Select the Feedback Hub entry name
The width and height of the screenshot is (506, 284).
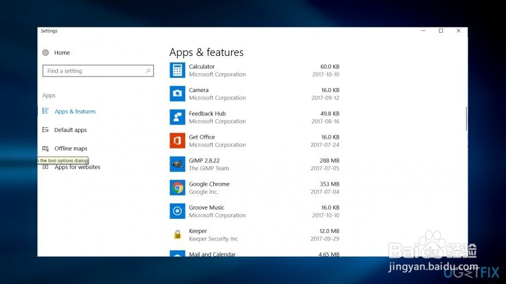point(207,114)
